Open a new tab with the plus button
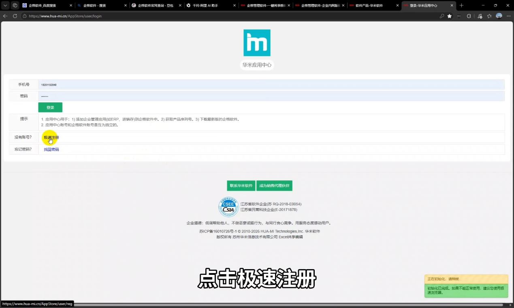 [x=461, y=5]
